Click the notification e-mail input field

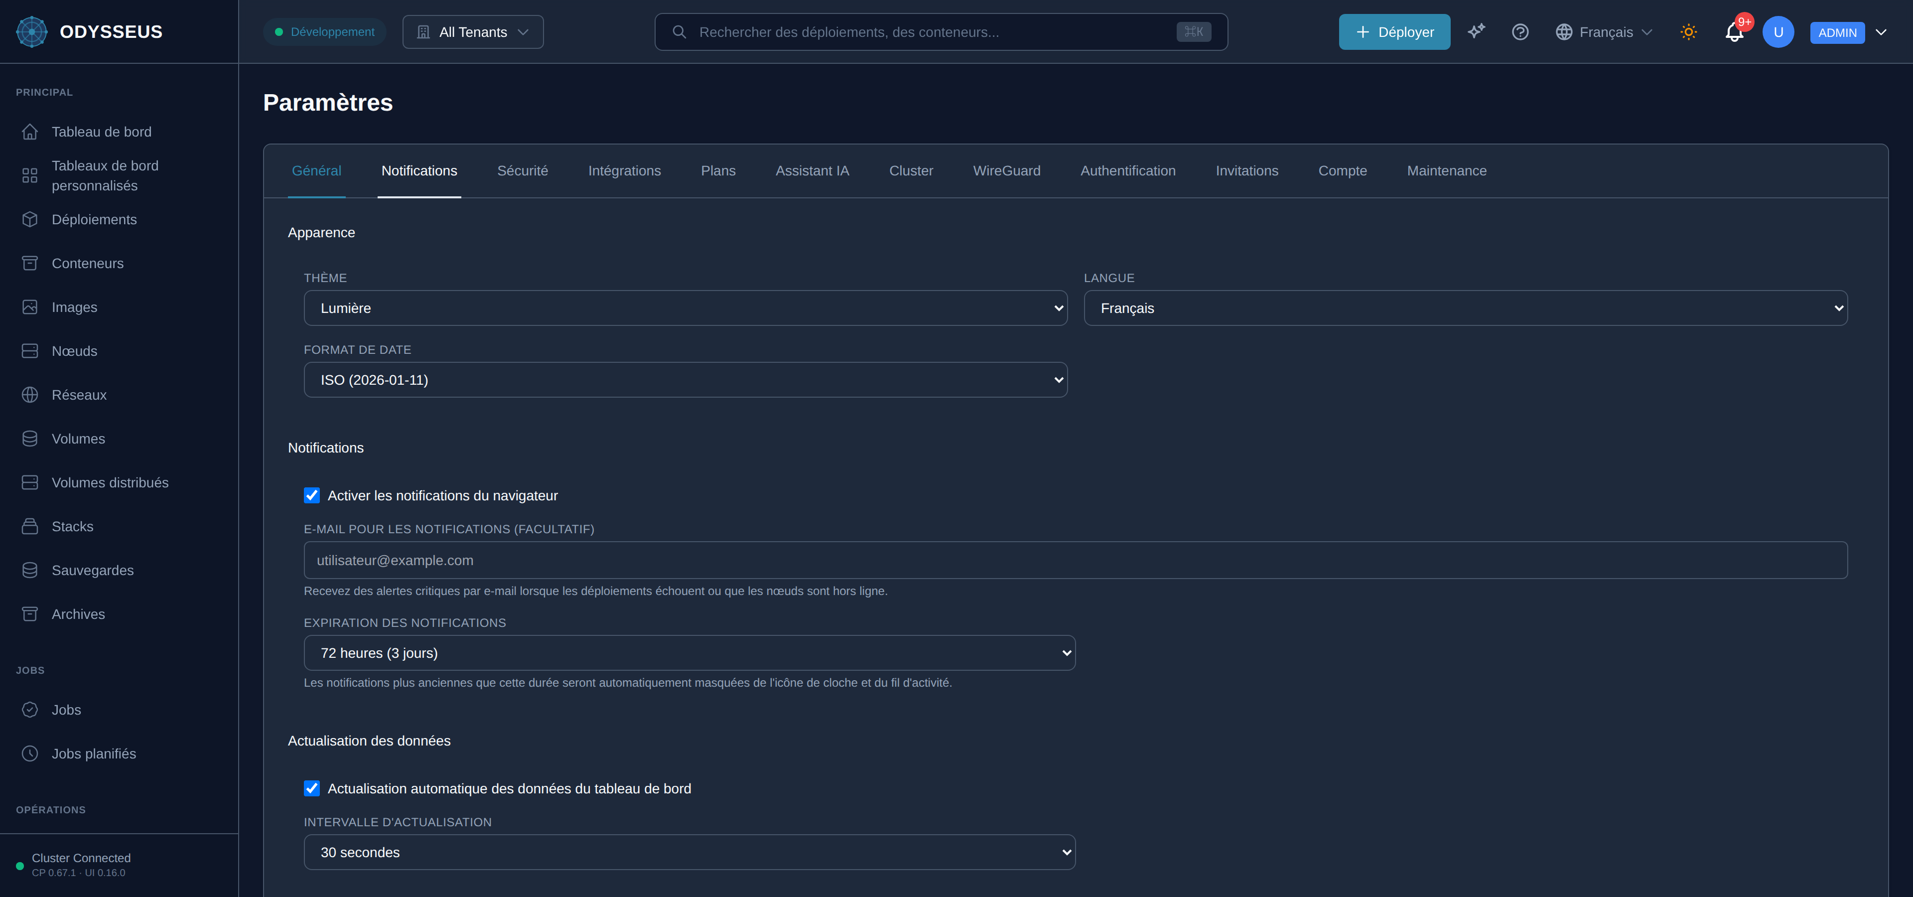(x=1076, y=560)
